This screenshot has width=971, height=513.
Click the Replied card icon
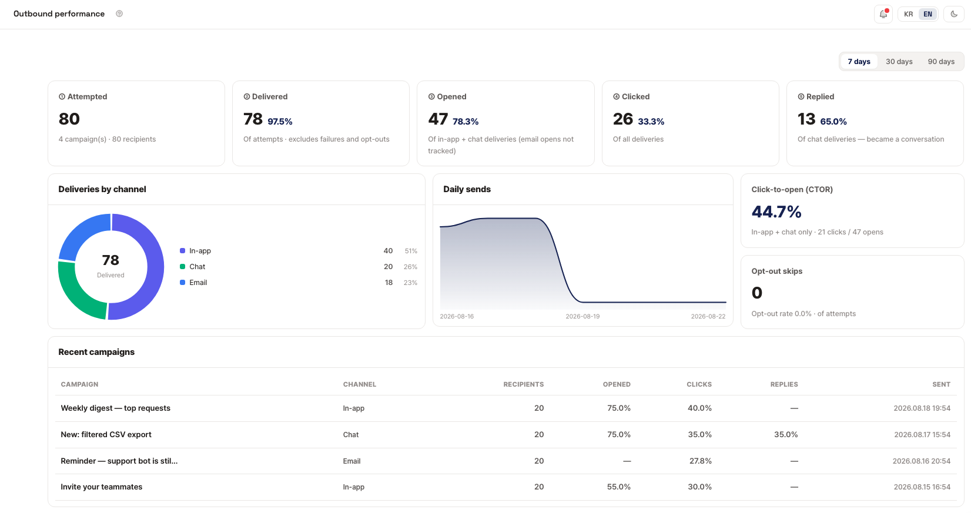[801, 96]
